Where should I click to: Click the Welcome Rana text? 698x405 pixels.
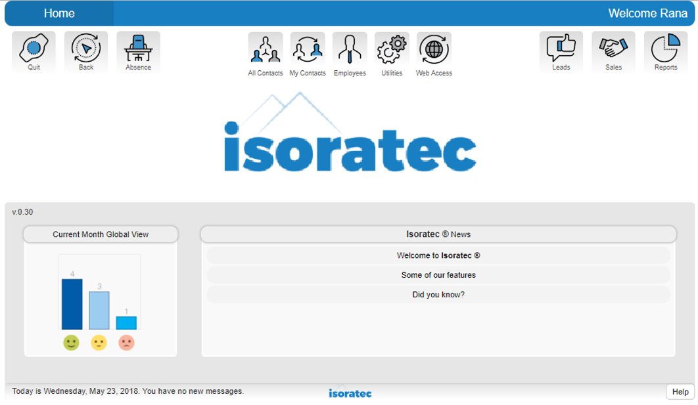[647, 13]
